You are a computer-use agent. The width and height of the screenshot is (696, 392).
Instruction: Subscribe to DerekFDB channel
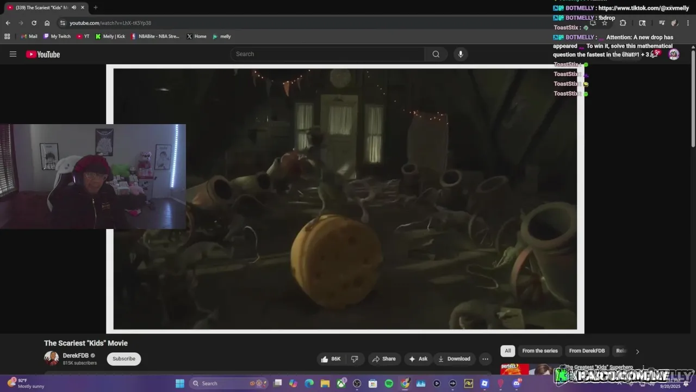(124, 359)
